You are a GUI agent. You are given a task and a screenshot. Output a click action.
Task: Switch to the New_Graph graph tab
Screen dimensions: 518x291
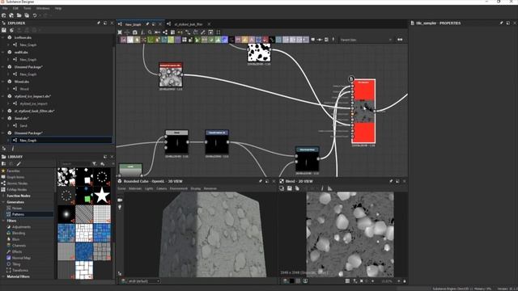click(x=133, y=24)
